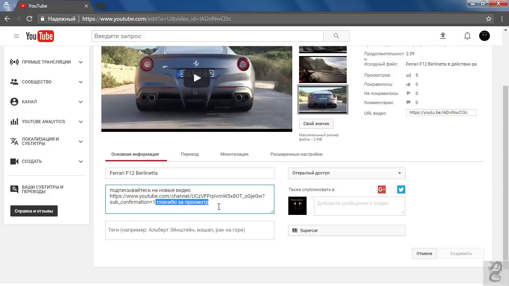The height and width of the screenshot is (286, 509).
Task: Click the channel avatar beside message box
Action: pyautogui.click(x=297, y=206)
